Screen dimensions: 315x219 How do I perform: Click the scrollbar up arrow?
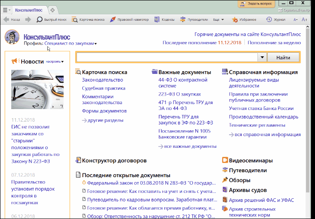pyautogui.click(x=307, y=27)
